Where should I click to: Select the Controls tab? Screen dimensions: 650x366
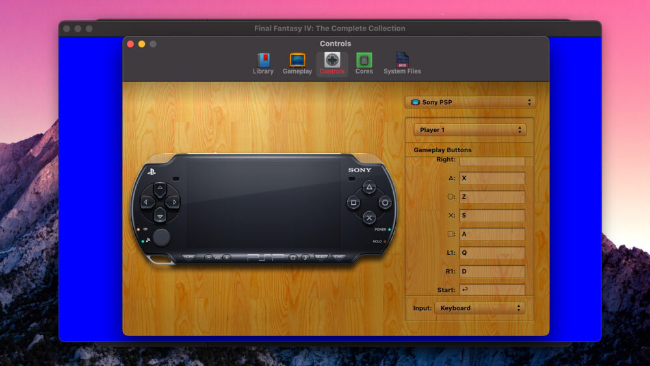(332, 64)
